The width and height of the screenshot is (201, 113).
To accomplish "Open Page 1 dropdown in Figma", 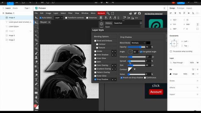I will [x=28, y=8].
